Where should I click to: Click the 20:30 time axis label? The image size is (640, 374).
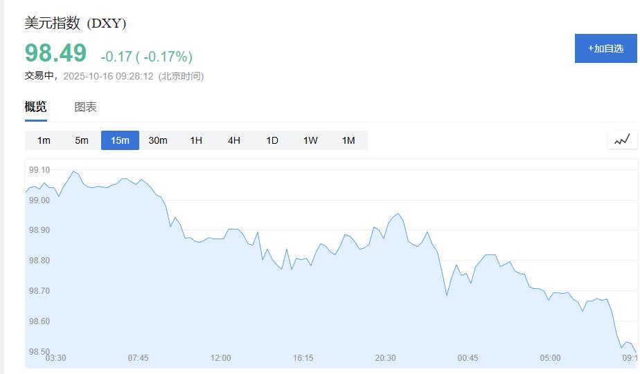coord(385,358)
